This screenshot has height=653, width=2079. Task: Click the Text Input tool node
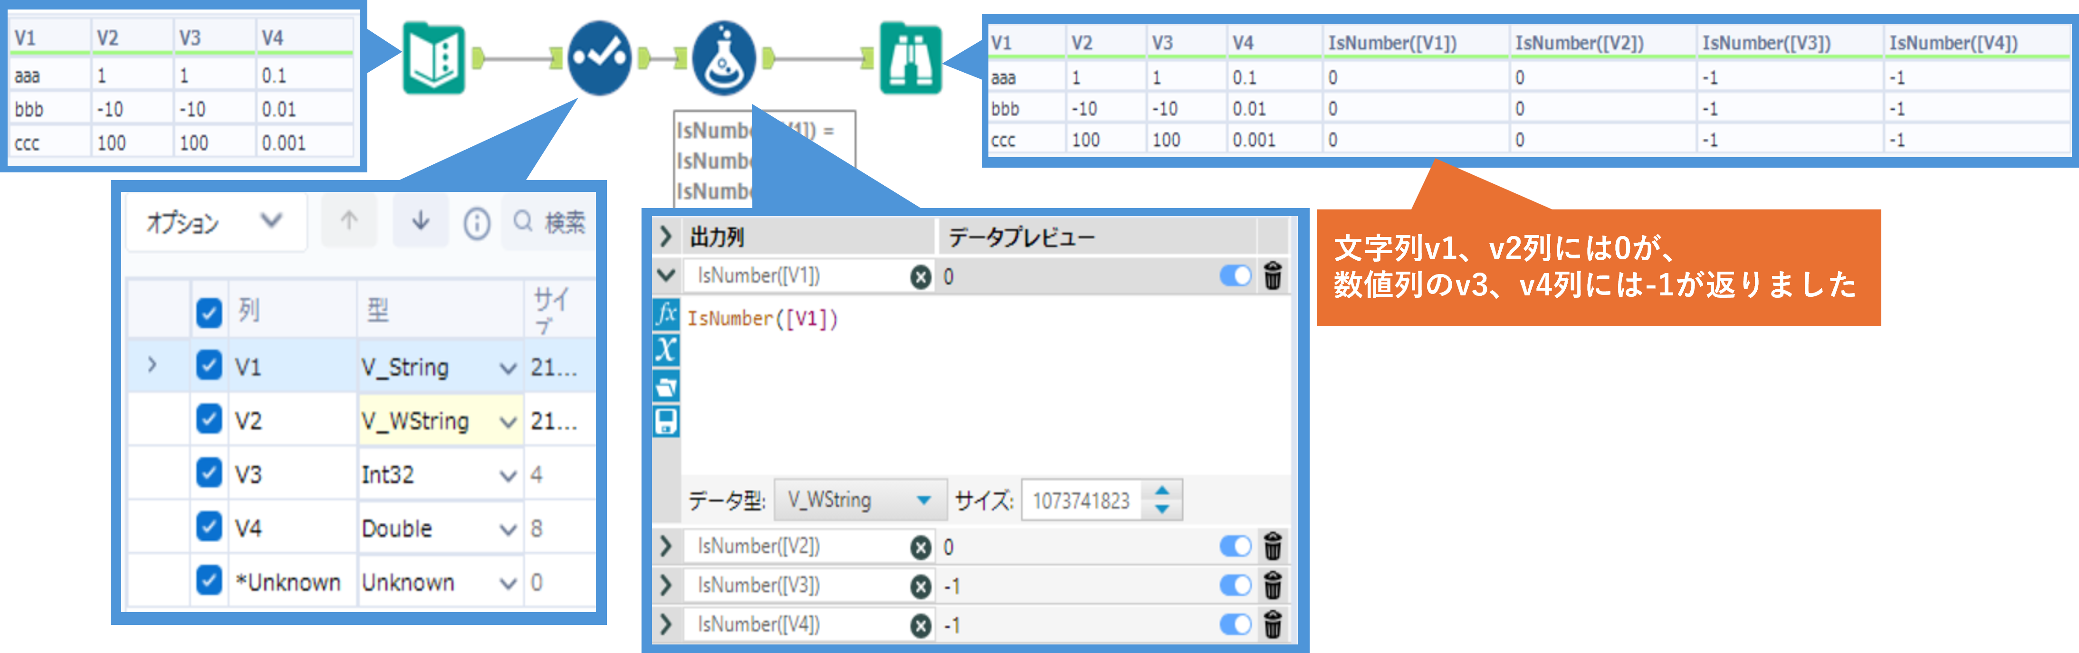tap(433, 58)
